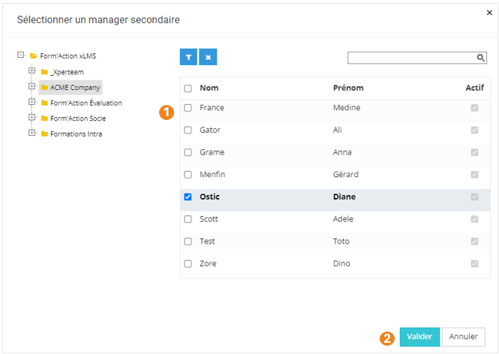The image size is (499, 354).
Task: Click the Formations Intra folder icon
Action: [x=44, y=133]
